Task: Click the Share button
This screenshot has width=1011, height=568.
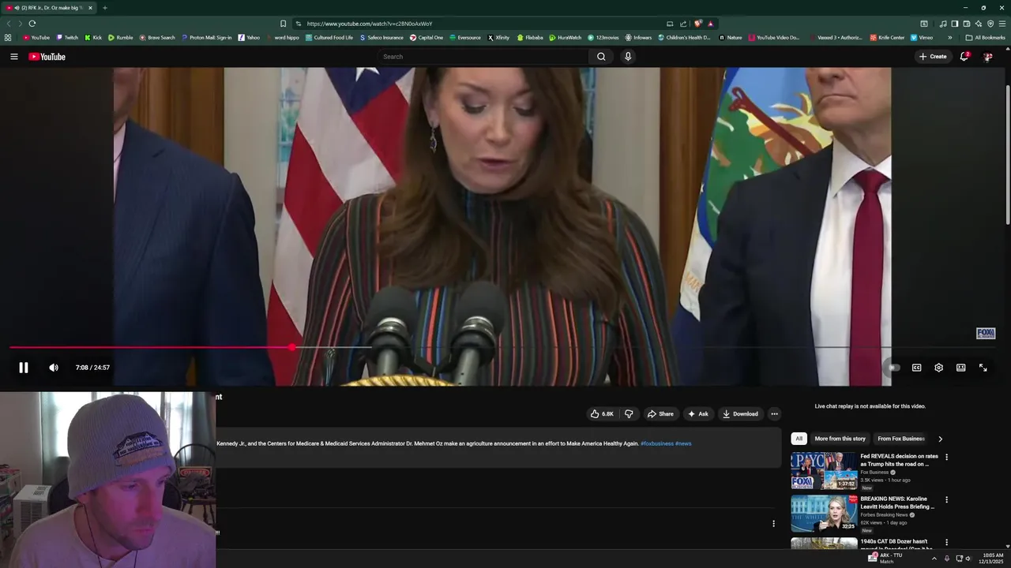Action: pyautogui.click(x=660, y=414)
